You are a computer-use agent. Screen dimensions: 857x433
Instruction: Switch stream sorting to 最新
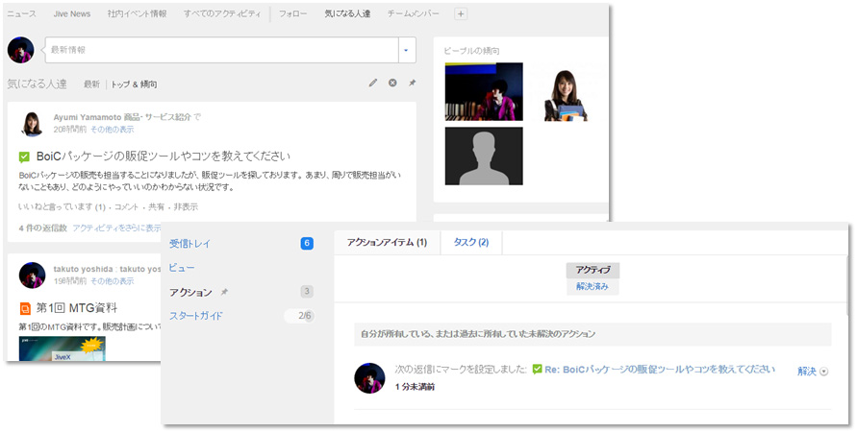point(91,84)
